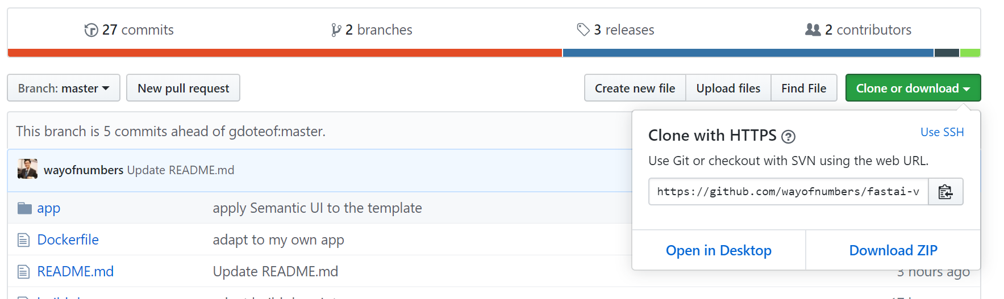This screenshot has width=1004, height=299.
Task: Select the HTTPS clone URL field
Action: 788,192
